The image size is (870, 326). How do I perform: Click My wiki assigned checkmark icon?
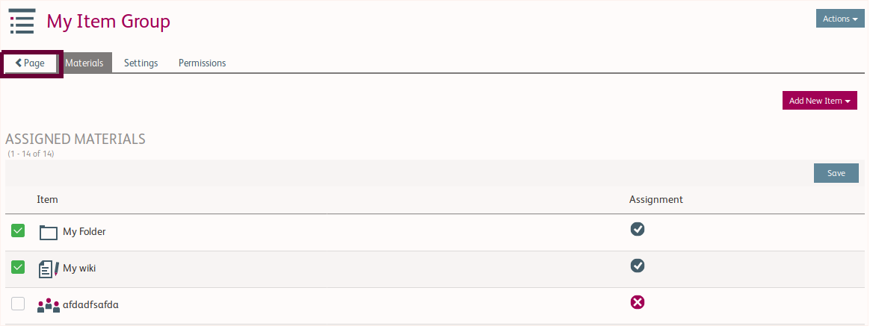coord(638,266)
